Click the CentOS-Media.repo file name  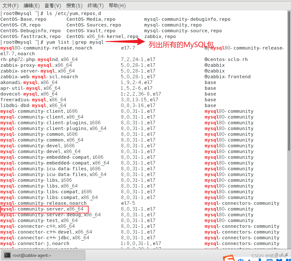point(91,19)
